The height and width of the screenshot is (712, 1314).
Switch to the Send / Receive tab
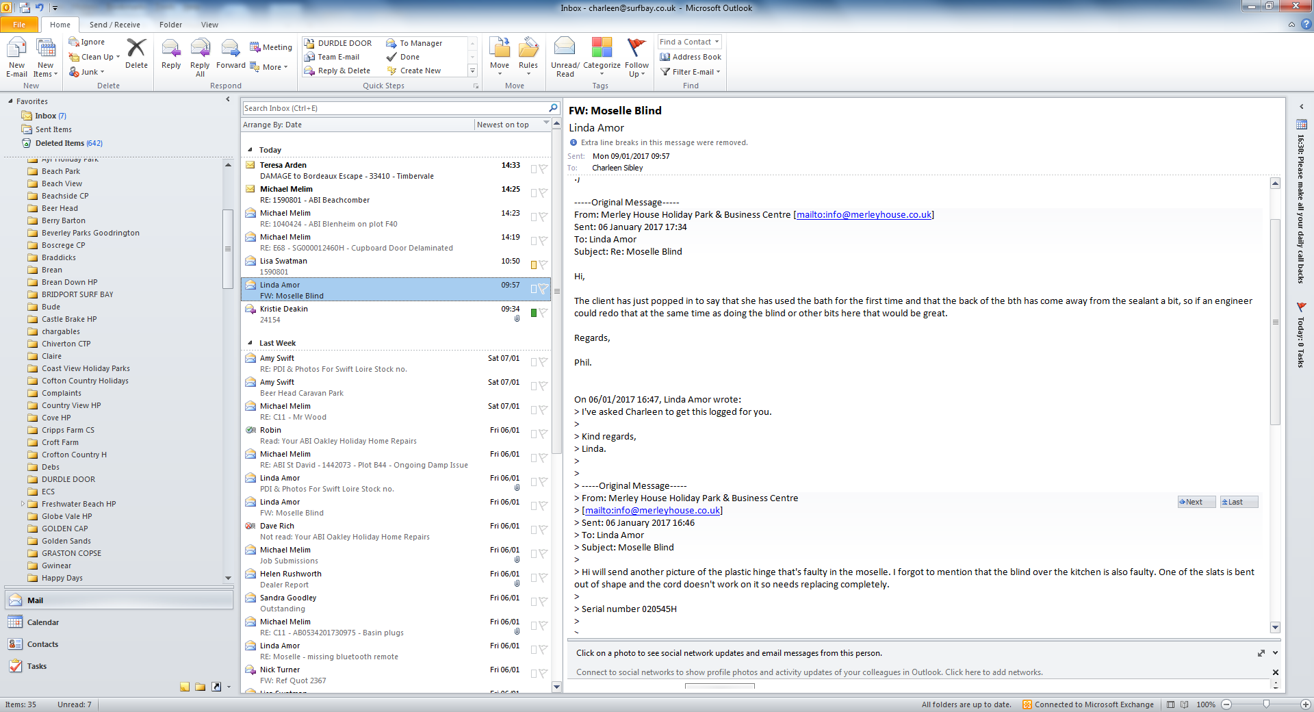(115, 25)
